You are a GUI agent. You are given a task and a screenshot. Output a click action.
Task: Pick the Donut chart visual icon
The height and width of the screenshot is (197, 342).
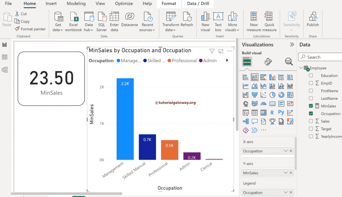coord(281,95)
